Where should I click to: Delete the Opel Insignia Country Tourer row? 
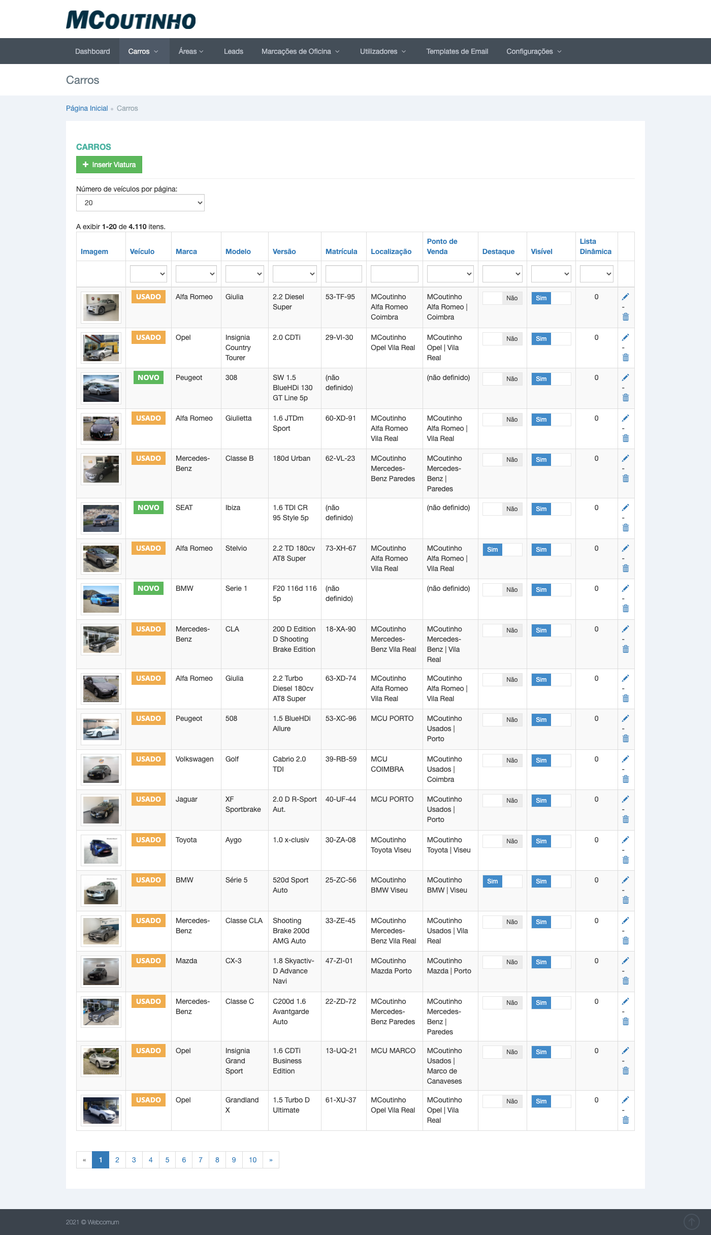(625, 358)
